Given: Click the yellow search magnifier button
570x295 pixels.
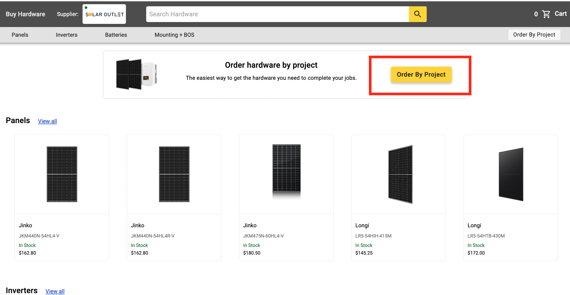Looking at the screenshot, I should click(x=418, y=14).
